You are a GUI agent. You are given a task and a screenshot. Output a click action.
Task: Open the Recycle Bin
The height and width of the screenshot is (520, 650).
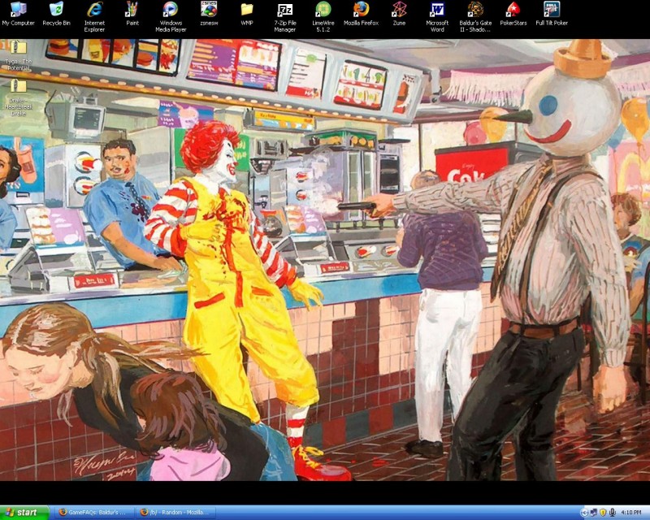coord(56,14)
